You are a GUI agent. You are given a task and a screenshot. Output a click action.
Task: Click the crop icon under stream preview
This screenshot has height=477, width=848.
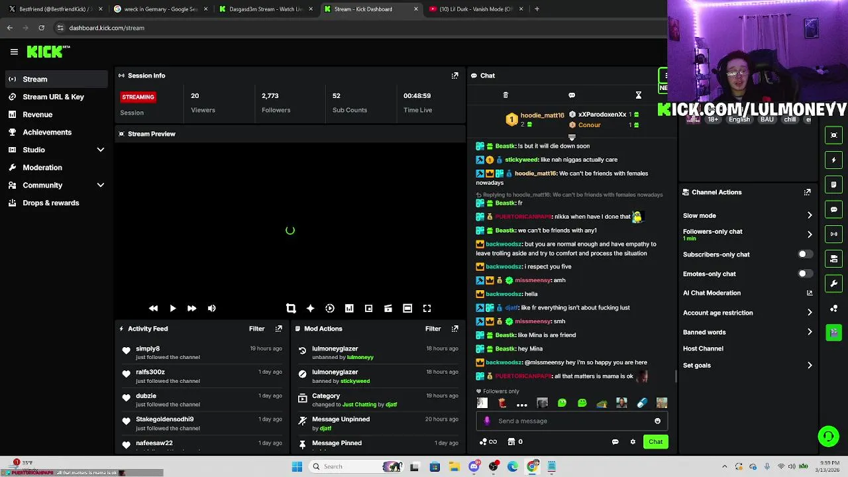[291, 308]
